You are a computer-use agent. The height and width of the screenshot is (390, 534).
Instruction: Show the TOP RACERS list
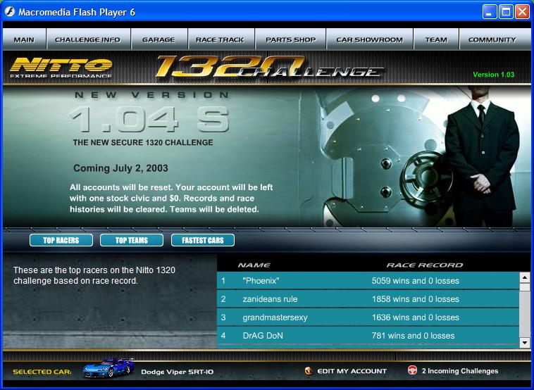click(61, 240)
